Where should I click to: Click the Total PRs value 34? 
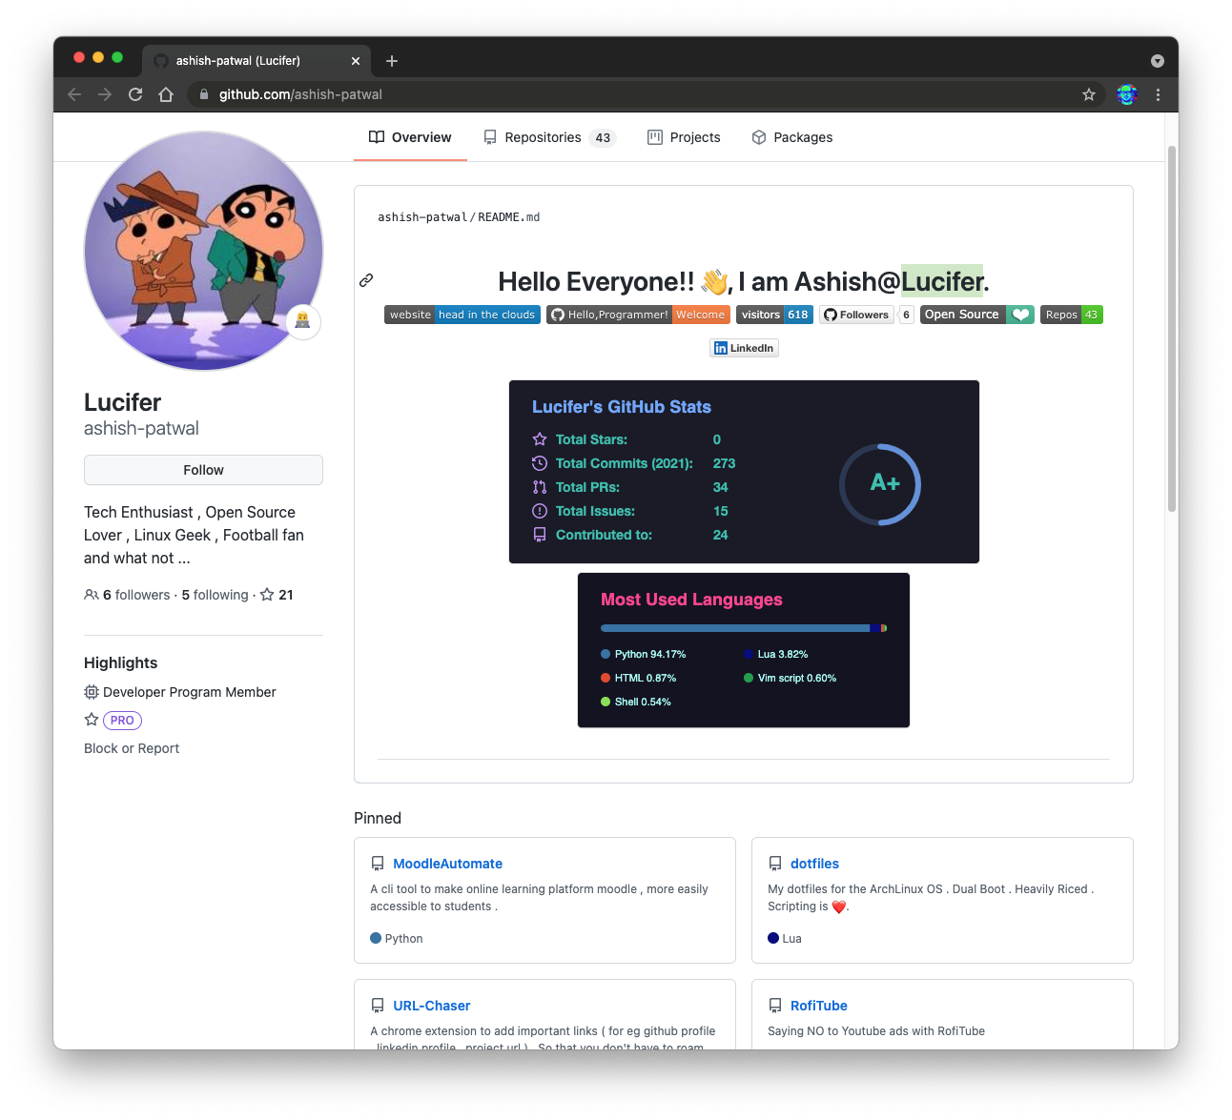pyautogui.click(x=721, y=487)
